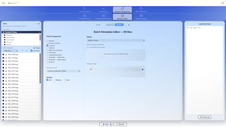
Task: Open the Country Code (ISO 3166) dropdown
Action: pos(63,71)
